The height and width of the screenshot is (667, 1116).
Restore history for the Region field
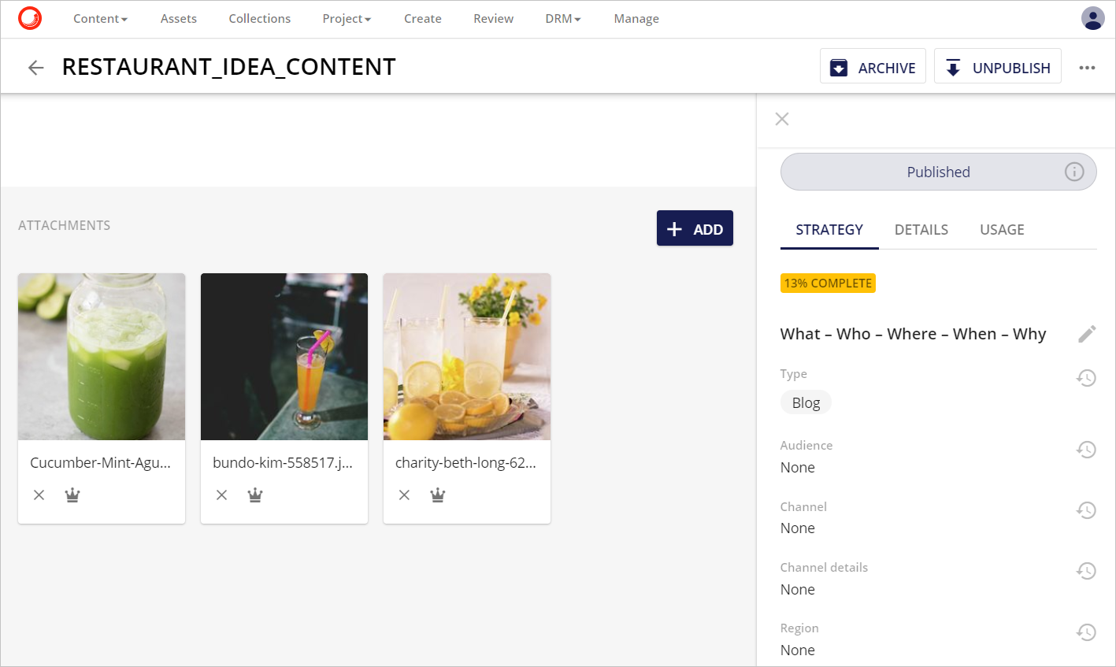click(1086, 632)
